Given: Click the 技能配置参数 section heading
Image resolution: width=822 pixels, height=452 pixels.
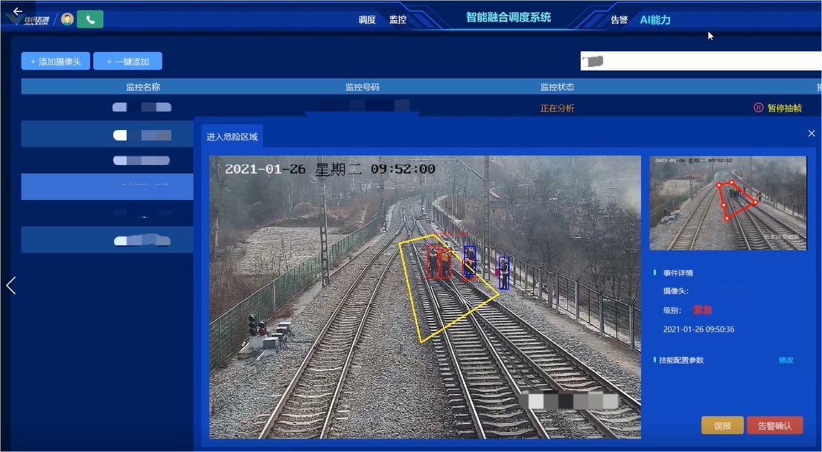Looking at the screenshot, I should [x=681, y=361].
